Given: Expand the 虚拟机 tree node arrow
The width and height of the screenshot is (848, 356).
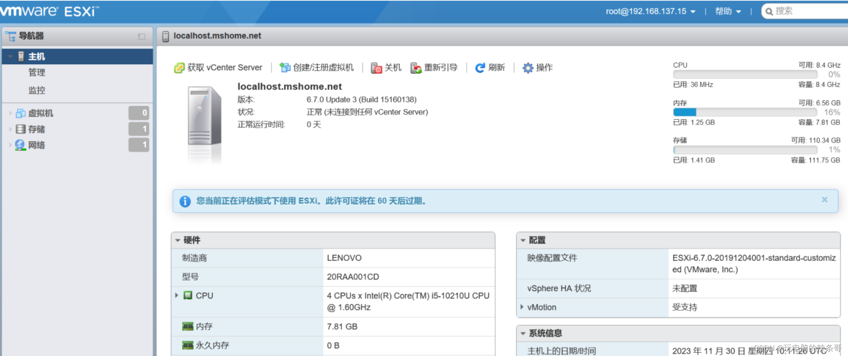Looking at the screenshot, I should pyautogui.click(x=10, y=113).
